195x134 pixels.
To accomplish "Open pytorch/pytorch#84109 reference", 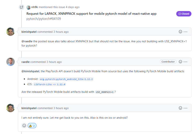I will [x=44, y=19].
